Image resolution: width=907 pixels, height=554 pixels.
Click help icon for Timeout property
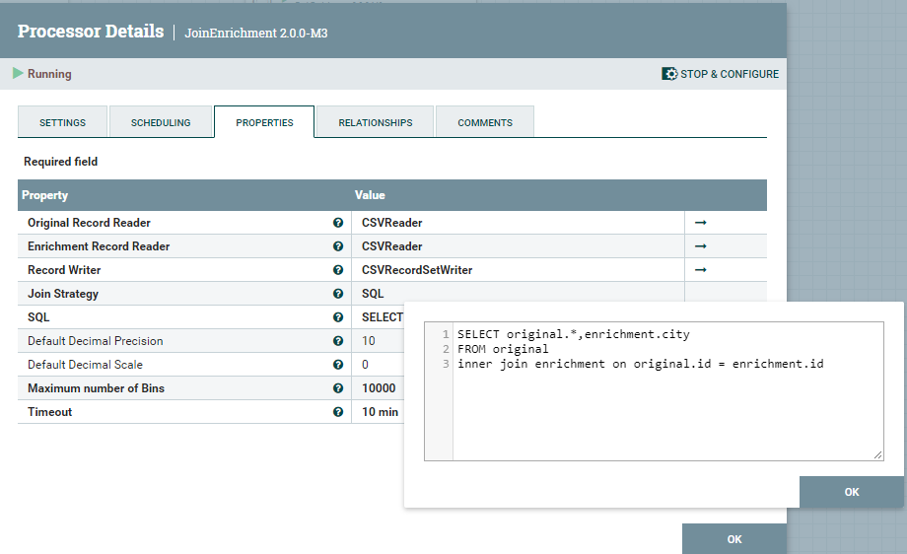[338, 412]
